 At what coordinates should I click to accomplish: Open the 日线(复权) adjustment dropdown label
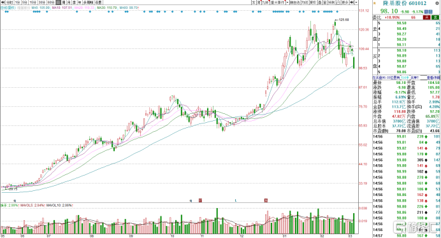(8, 8)
